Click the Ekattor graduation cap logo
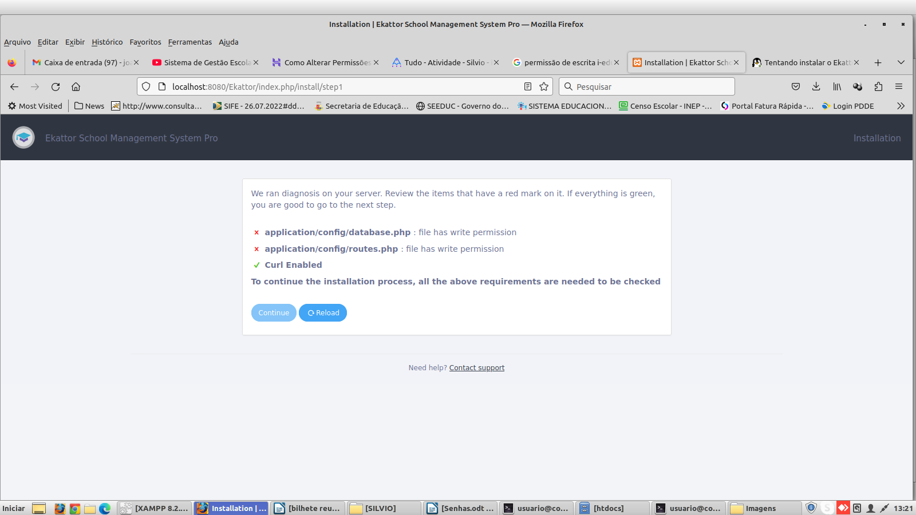 pos(23,137)
